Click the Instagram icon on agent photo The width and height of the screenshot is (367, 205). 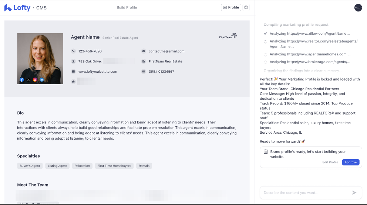[35, 80]
